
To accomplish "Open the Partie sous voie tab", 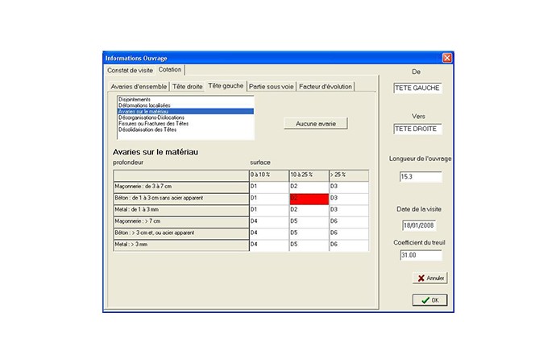I will 271,86.
